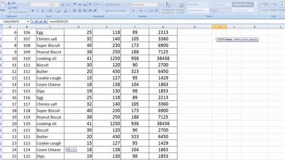285x160 pixels.
Task: Click cell 'Cookie cough' in row with ID 113
Action: [50, 78]
